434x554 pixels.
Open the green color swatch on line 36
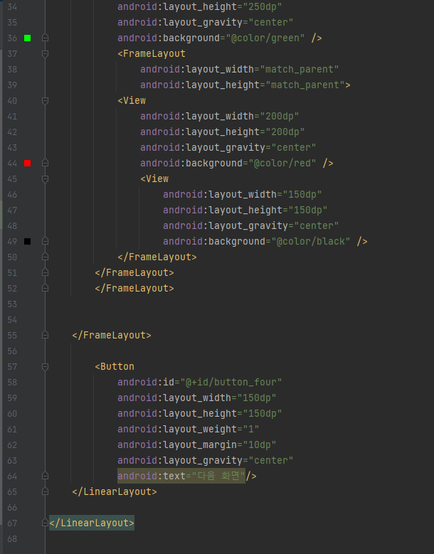tap(27, 38)
